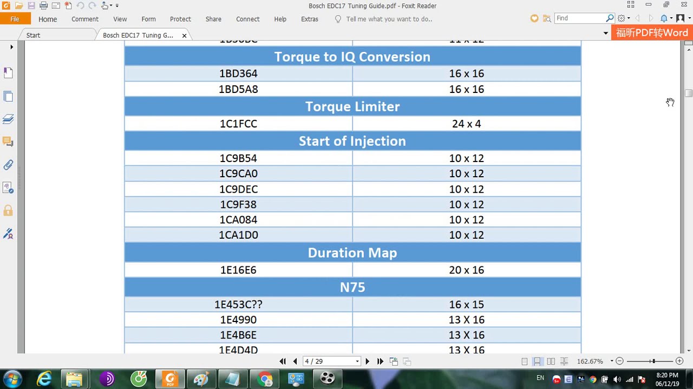Close the Bosch EDC17 Tuning Guide tab
This screenshot has height=389, width=693.
[x=184, y=36]
